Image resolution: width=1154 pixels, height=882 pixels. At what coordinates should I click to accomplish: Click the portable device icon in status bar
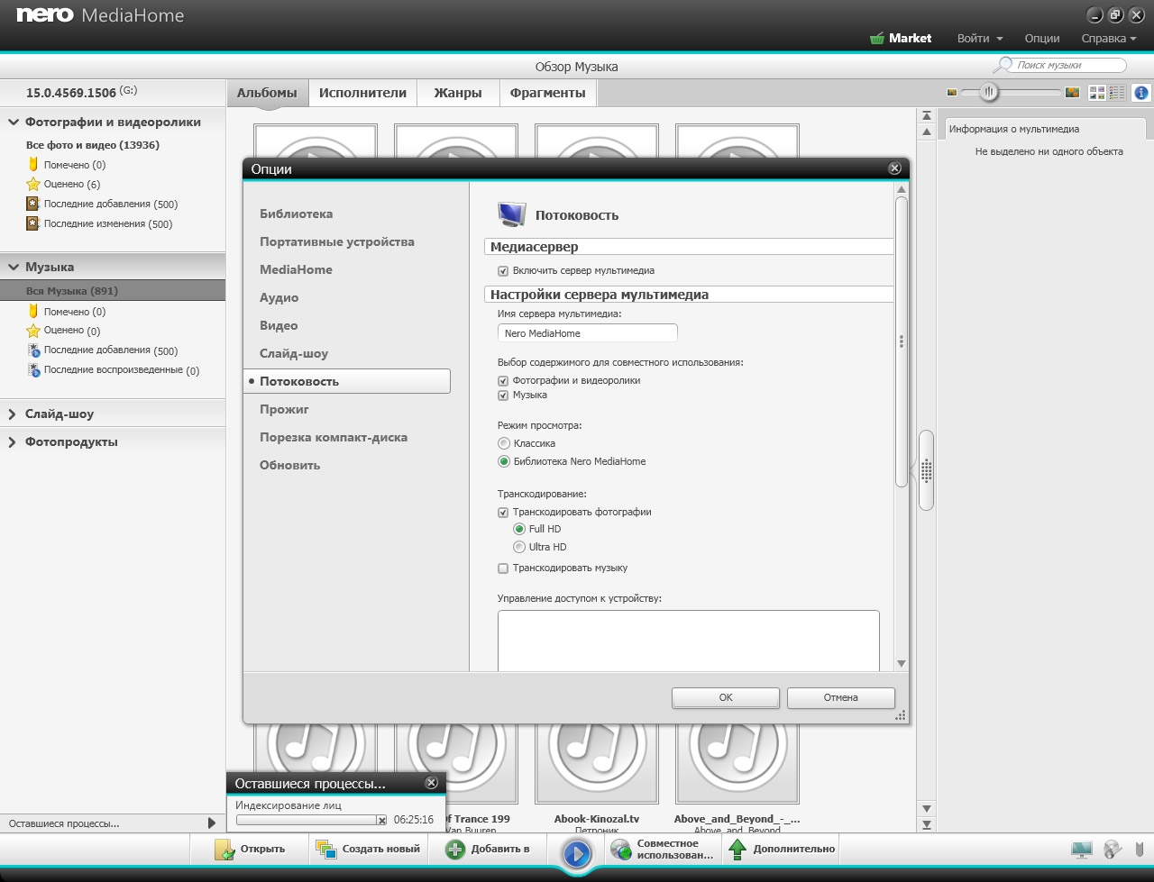click(x=1140, y=849)
